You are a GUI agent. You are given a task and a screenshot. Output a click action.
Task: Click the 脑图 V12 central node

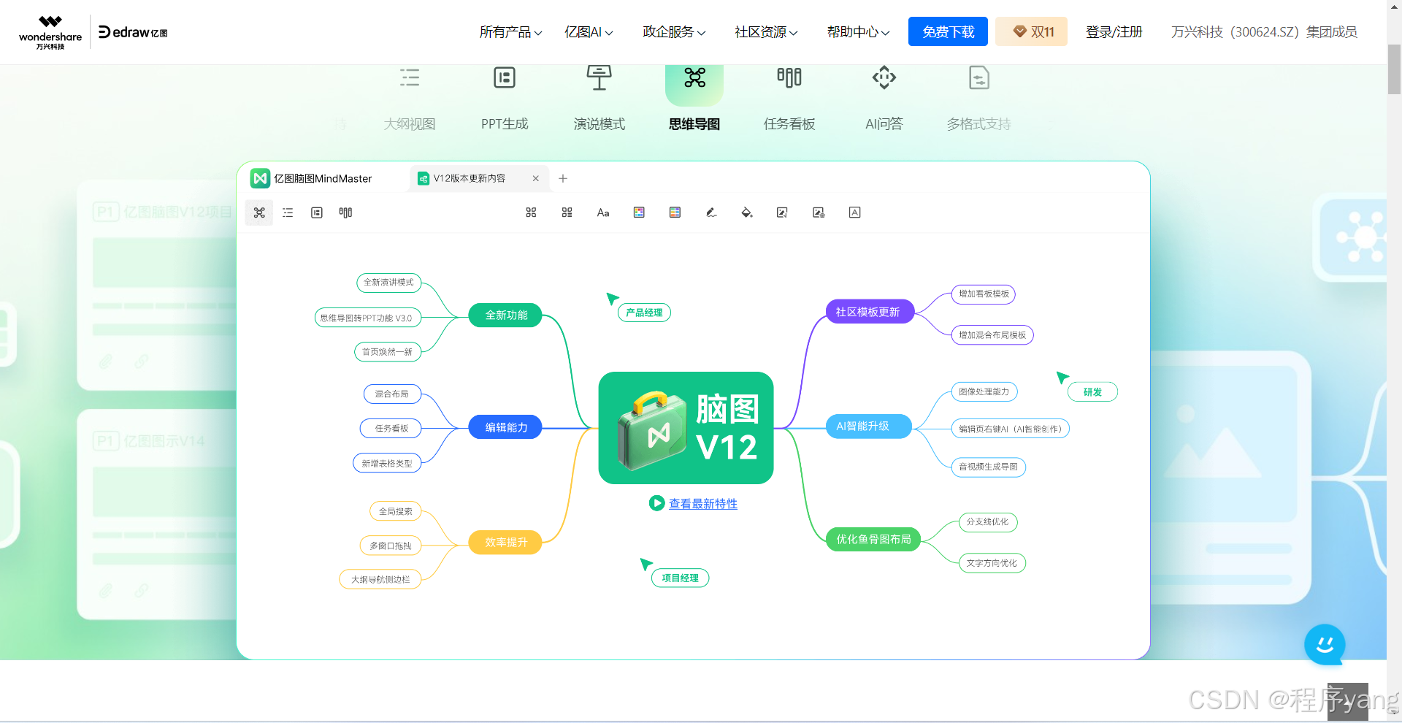[686, 428]
